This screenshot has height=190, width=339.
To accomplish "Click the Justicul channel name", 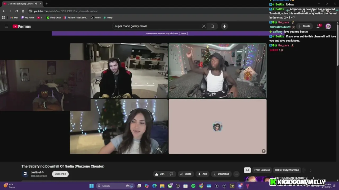I will [35, 172].
